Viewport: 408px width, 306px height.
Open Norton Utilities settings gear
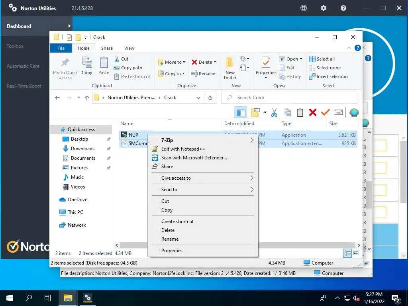pos(324,8)
